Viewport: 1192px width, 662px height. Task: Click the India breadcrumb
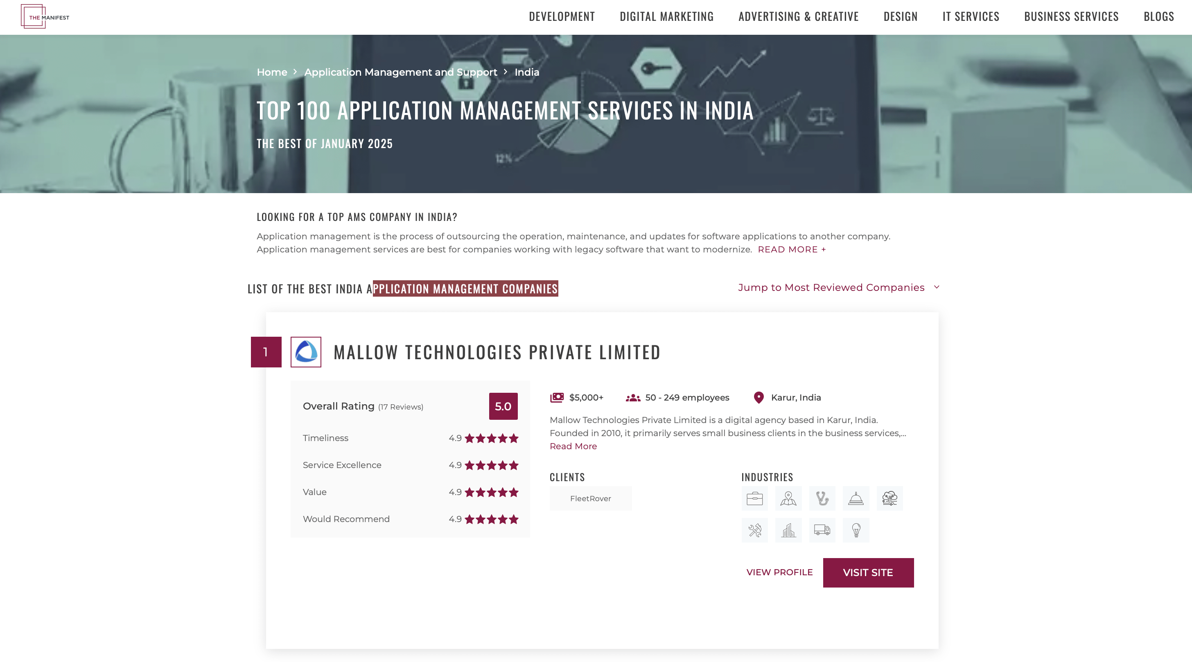[526, 72]
